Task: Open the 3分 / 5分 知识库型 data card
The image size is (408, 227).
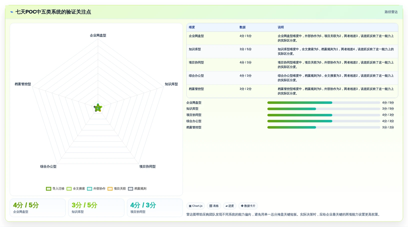Action: pos(96,208)
